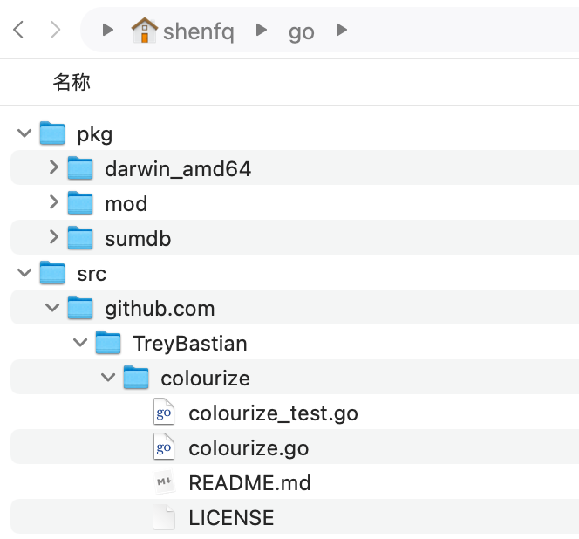Select the README.md file name

(249, 483)
